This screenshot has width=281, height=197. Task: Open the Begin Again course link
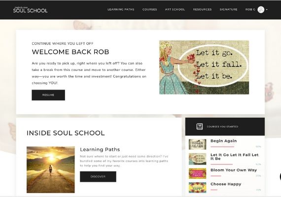tap(224, 141)
